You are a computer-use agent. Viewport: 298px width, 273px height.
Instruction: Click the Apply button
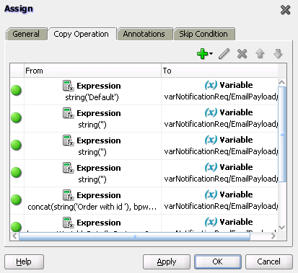pos(167,261)
